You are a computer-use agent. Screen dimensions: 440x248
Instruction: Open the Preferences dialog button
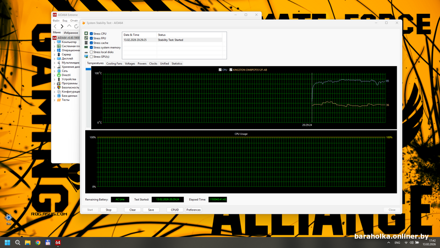pos(194,210)
